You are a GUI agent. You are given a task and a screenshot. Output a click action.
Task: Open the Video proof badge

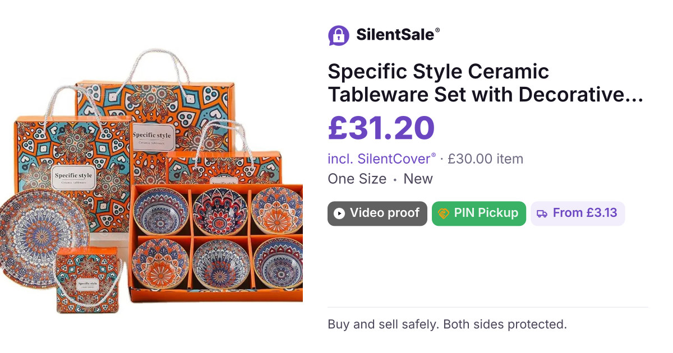377,213
